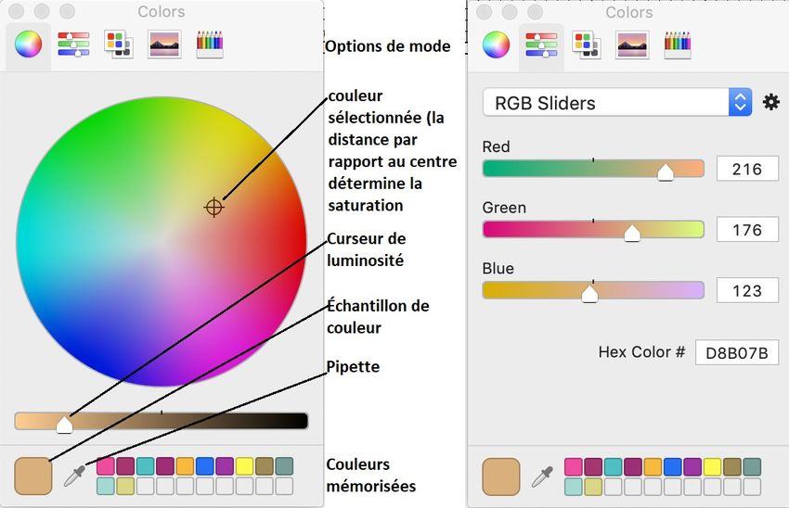Select pencils mode in left Colors window
This screenshot has width=789, height=508.
pyautogui.click(x=210, y=44)
